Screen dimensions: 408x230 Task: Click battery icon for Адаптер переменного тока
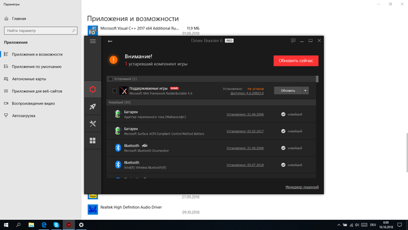(118, 114)
